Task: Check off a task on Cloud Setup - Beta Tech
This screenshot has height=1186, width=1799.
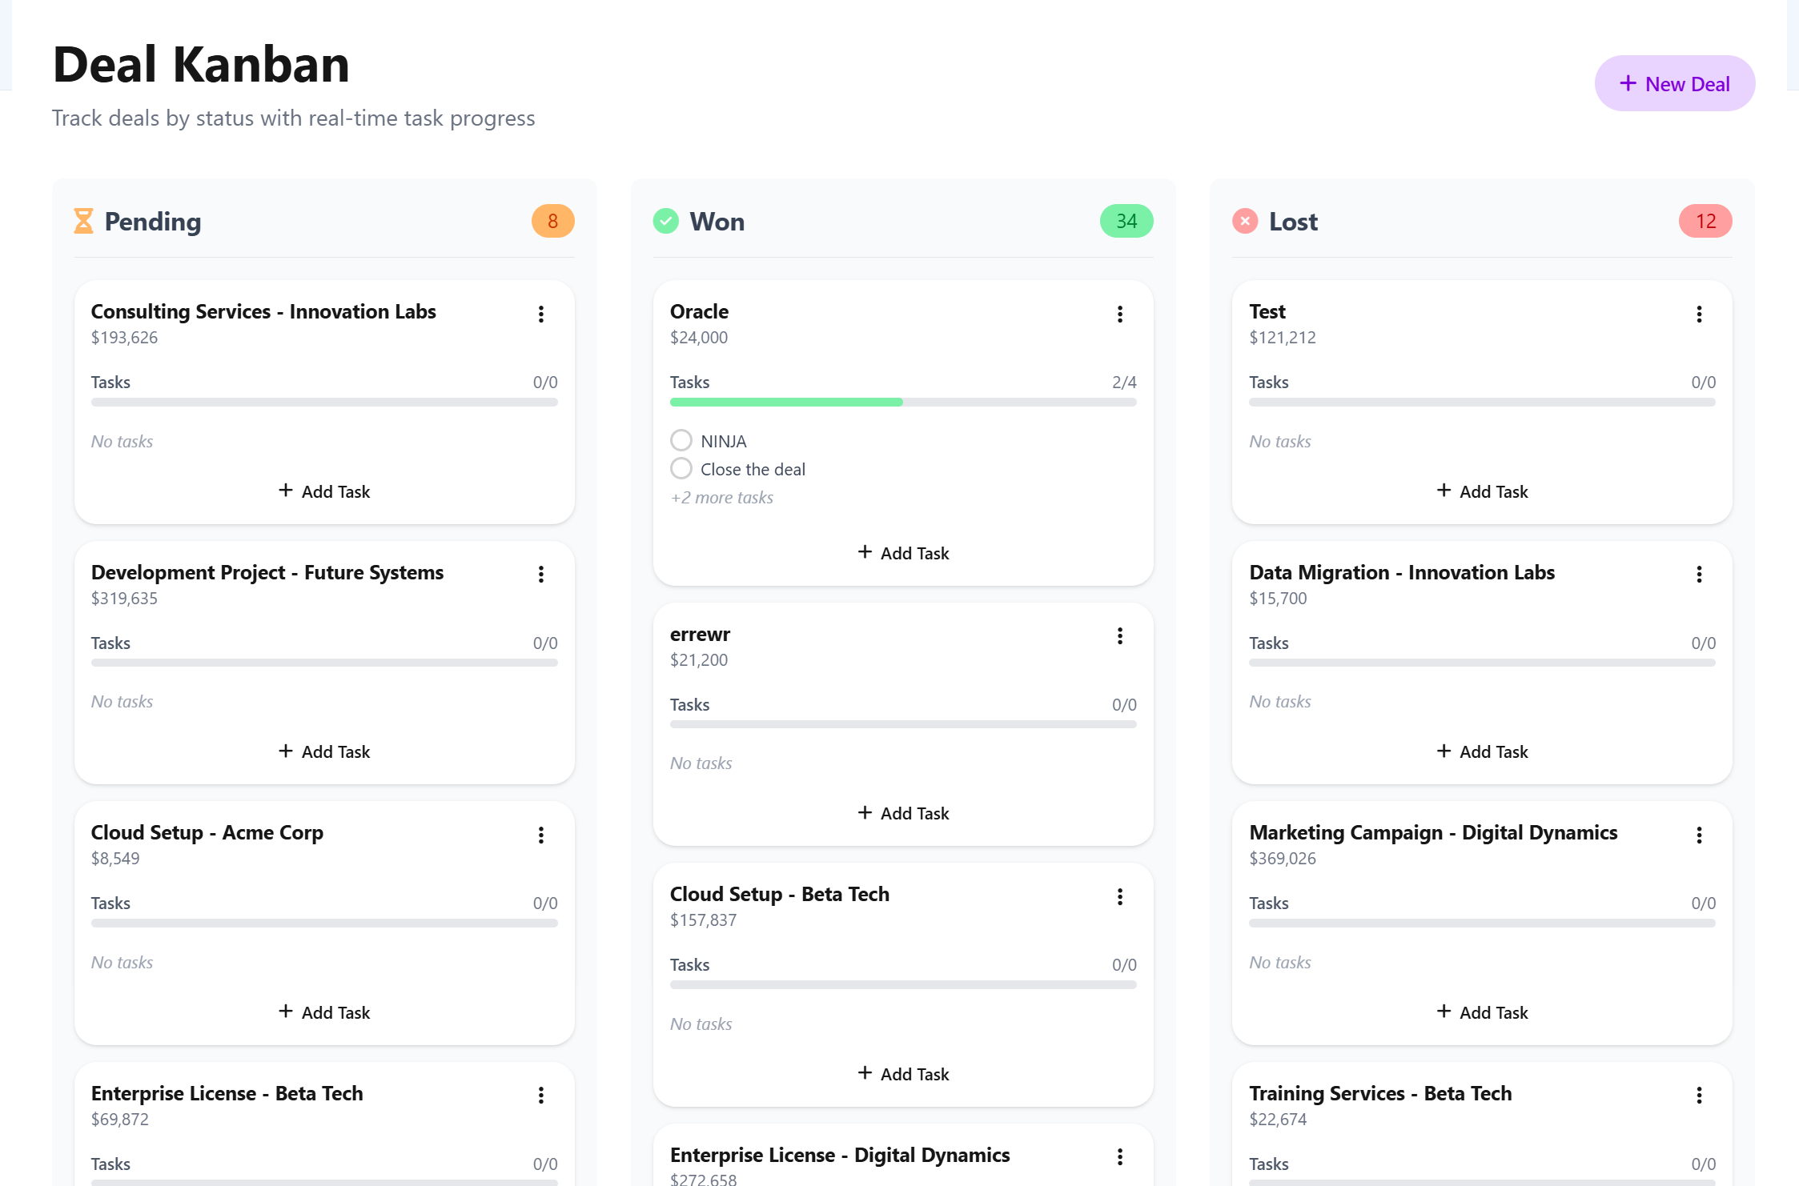Action: pyautogui.click(x=902, y=1073)
